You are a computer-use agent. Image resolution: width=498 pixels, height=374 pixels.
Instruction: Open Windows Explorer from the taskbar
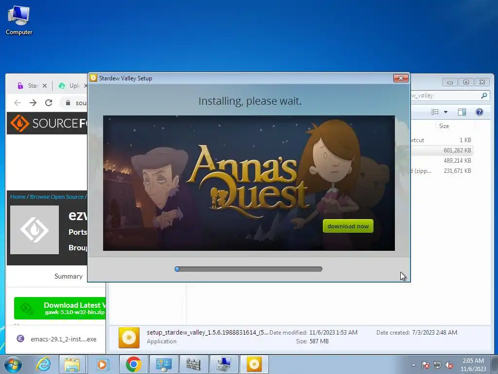coord(72,364)
